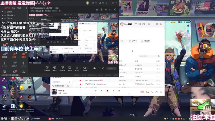Add a new scene with the plus button
215x121 pixels.
coord(26,8)
